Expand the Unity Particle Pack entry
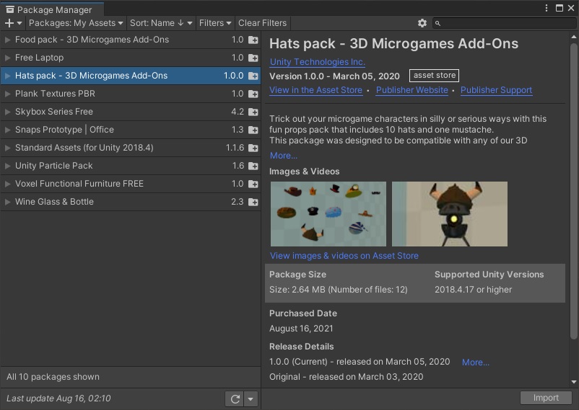This screenshot has height=410, width=579. click(x=7, y=166)
